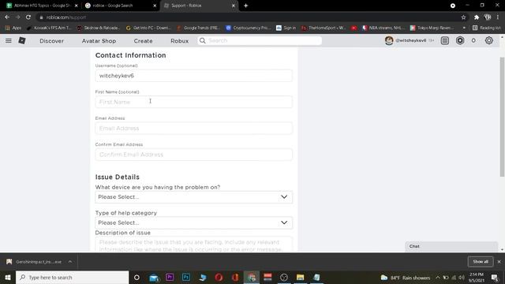Open Opera browser from the taskbar

click(x=219, y=277)
